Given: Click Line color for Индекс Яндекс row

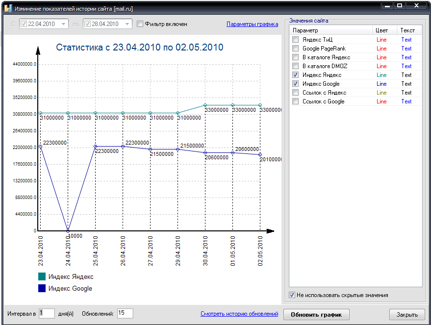Looking at the screenshot, I should 381,75.
